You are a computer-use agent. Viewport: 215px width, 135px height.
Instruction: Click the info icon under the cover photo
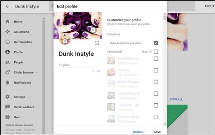pyautogui.click(x=97, y=43)
